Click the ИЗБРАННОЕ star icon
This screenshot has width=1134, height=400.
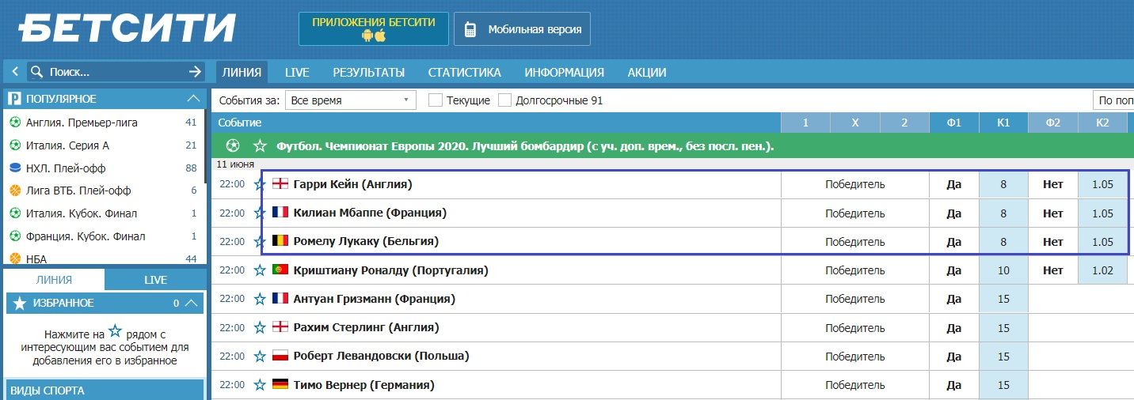(x=20, y=304)
